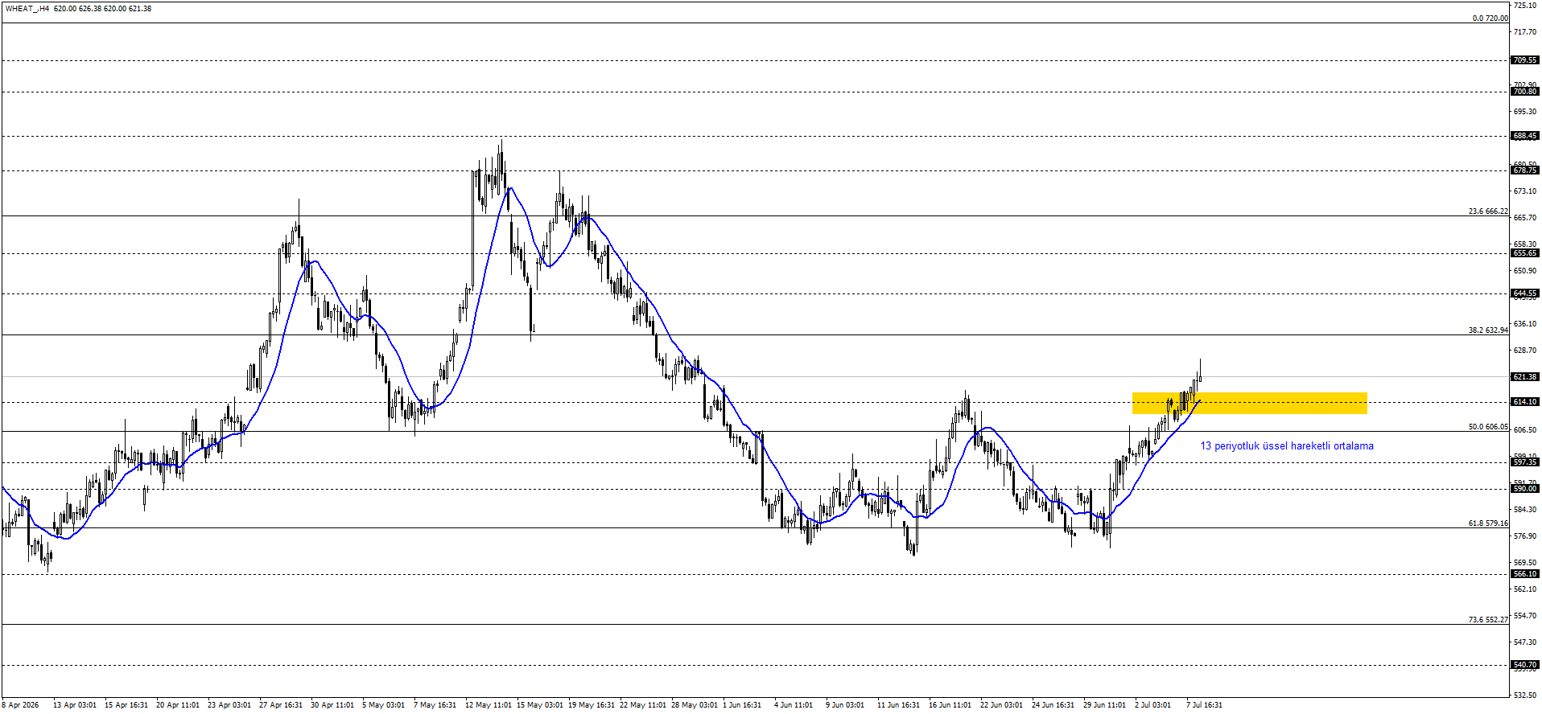Click the '12 May 11:01' time axis label
The image size is (1542, 714).
point(488,705)
